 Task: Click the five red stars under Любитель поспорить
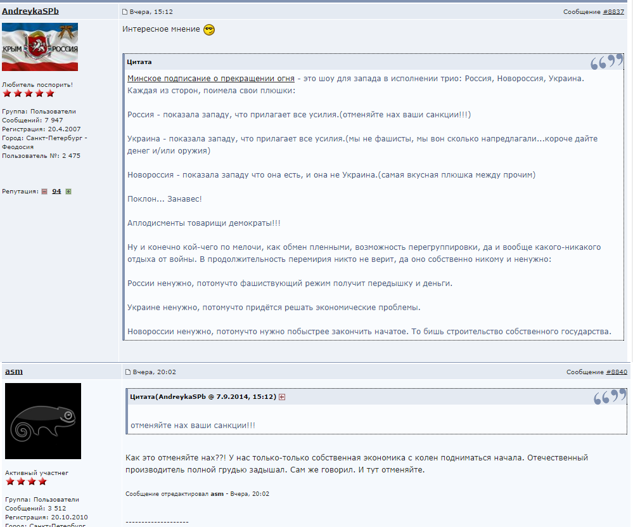[x=24, y=94]
